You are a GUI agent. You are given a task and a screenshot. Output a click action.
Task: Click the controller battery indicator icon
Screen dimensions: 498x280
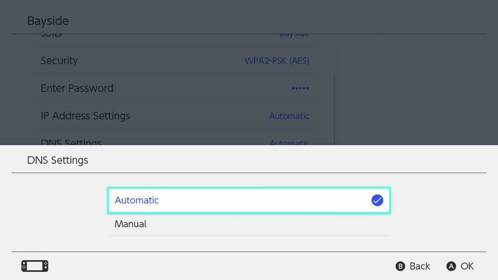[34, 266]
